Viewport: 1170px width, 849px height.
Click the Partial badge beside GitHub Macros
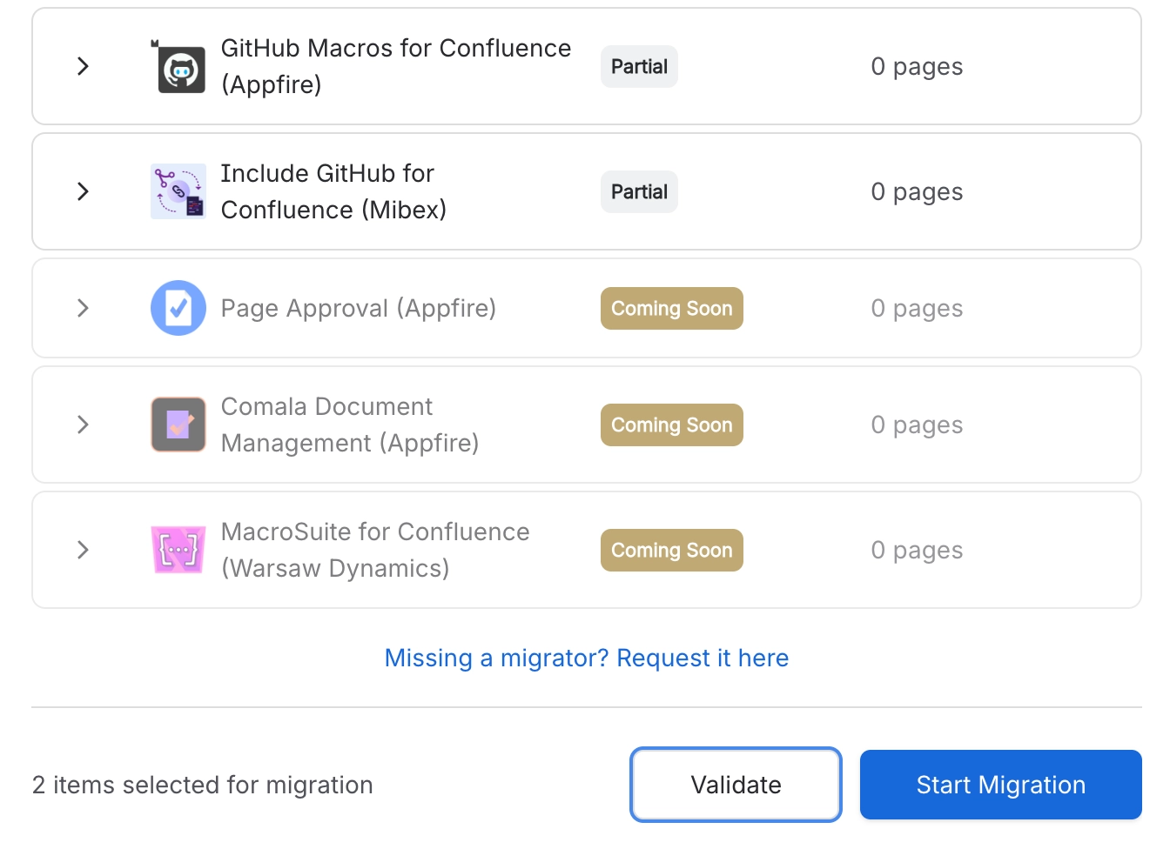(639, 66)
